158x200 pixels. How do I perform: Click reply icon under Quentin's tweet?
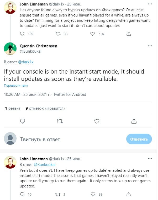coord(23,121)
